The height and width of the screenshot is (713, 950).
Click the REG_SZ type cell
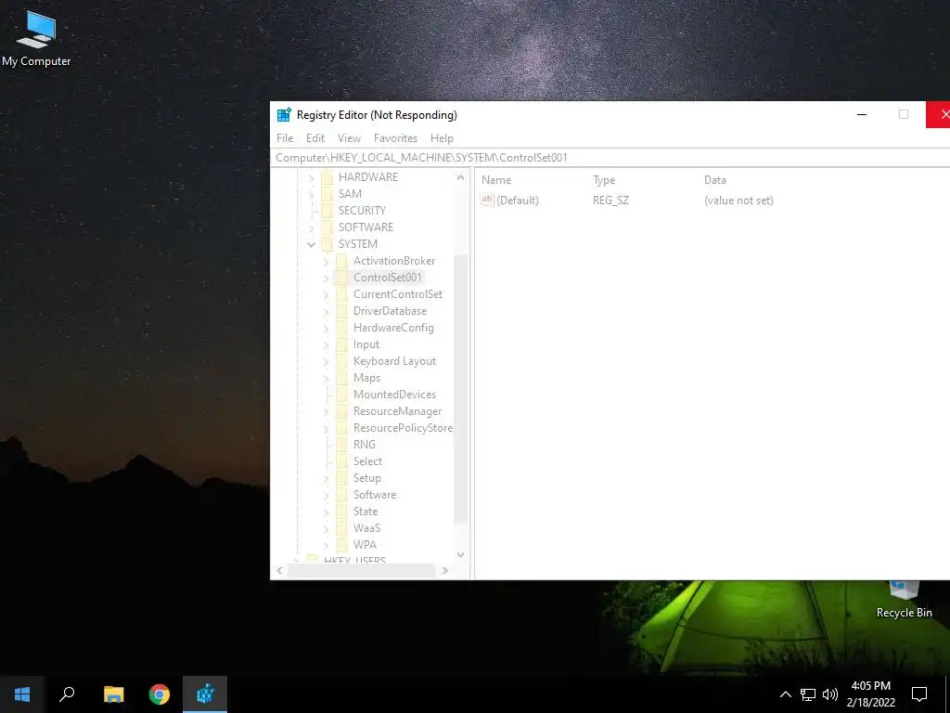tap(610, 201)
